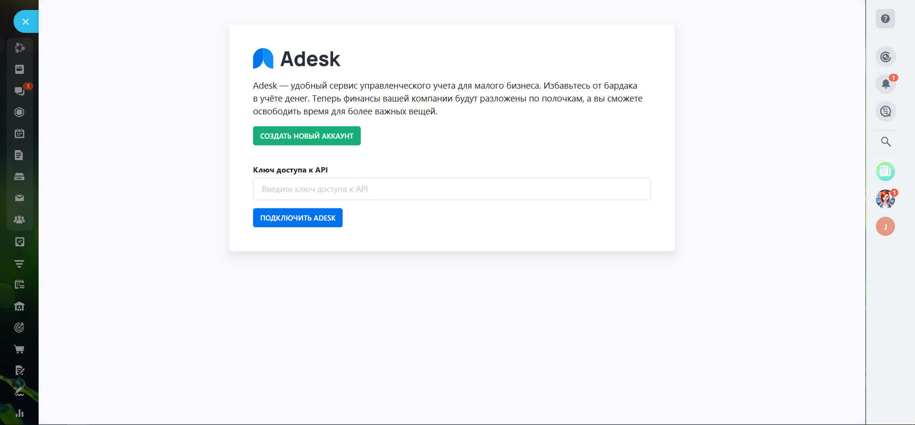The width and height of the screenshot is (915, 425).
Task: Open the drive storage icon
Action: [x=20, y=177]
